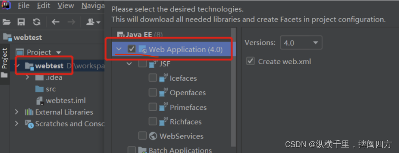Uncheck the Web Application checkbox
Viewport: 399px width, 153px height.
point(132,49)
